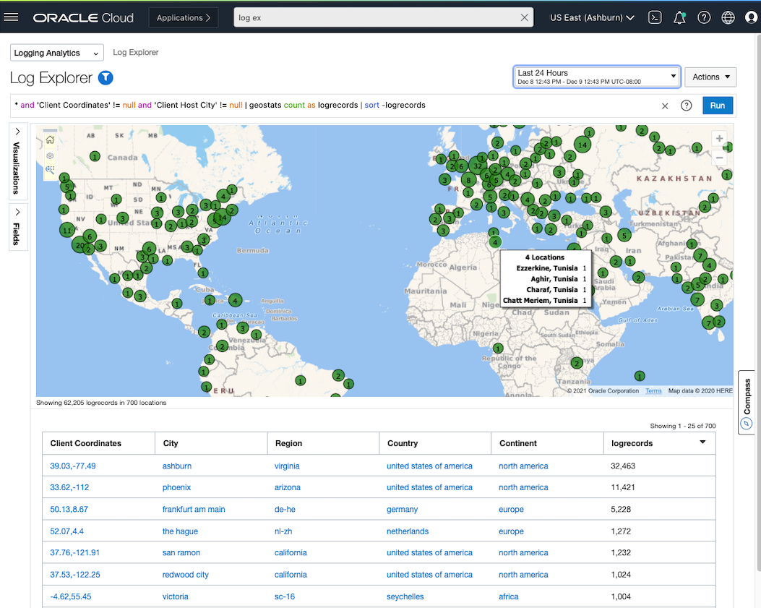Open the user profile avatar menu

[751, 17]
